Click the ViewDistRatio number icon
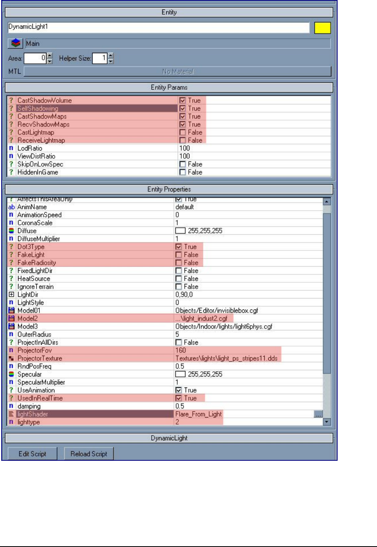 [x=11, y=156]
